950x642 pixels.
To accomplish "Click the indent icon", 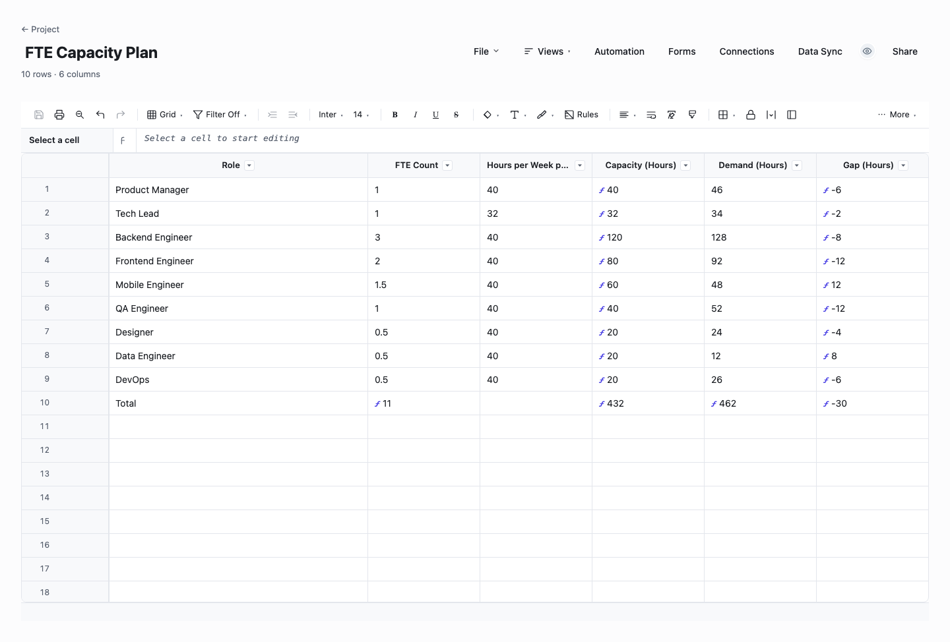I will pos(272,115).
